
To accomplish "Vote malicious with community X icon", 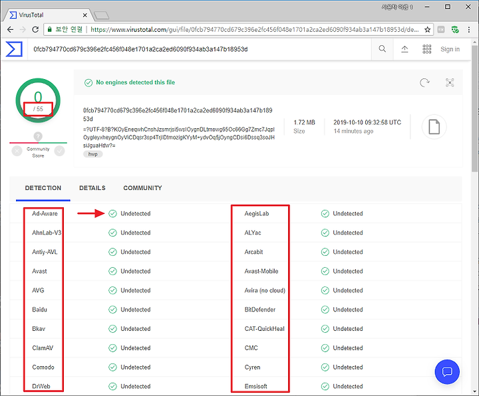I will tap(17, 151).
